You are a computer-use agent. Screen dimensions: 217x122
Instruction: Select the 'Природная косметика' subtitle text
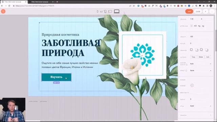(60, 35)
